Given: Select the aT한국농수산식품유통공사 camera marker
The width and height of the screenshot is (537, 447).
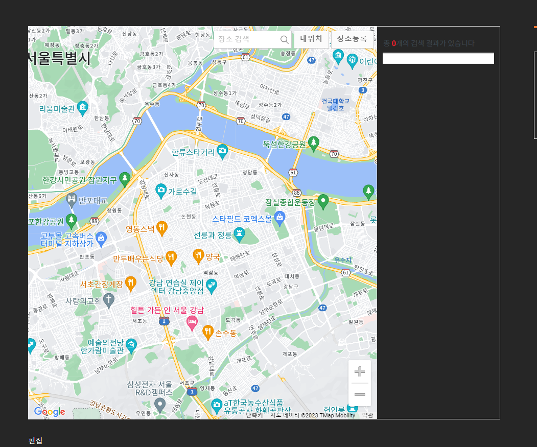Looking at the screenshot, I should point(217,406).
